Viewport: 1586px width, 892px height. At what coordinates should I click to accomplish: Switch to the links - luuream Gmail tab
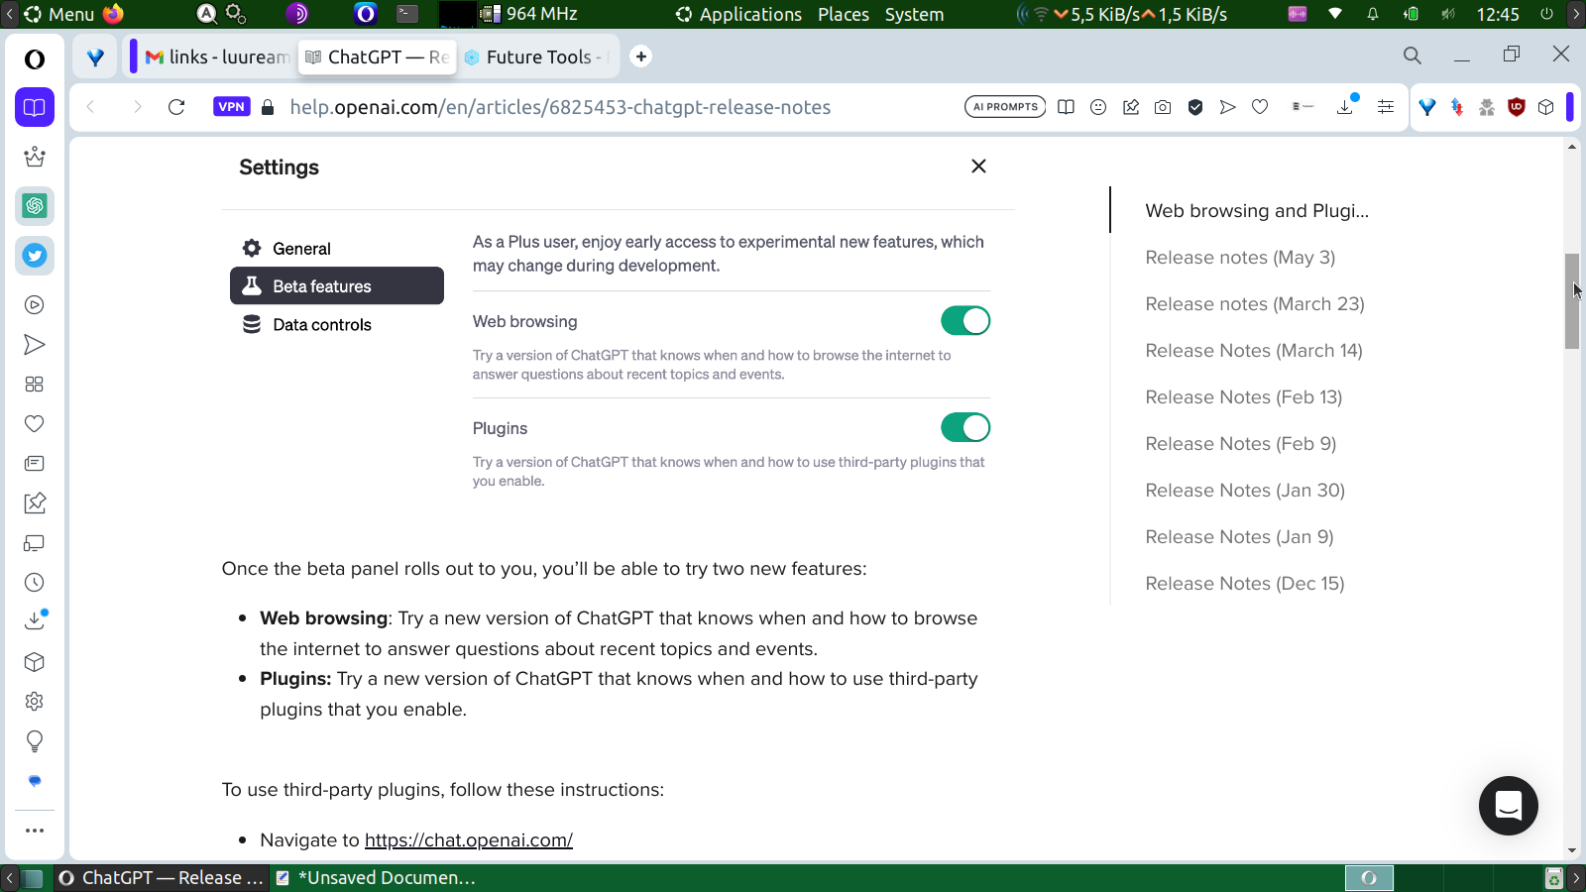[217, 57]
